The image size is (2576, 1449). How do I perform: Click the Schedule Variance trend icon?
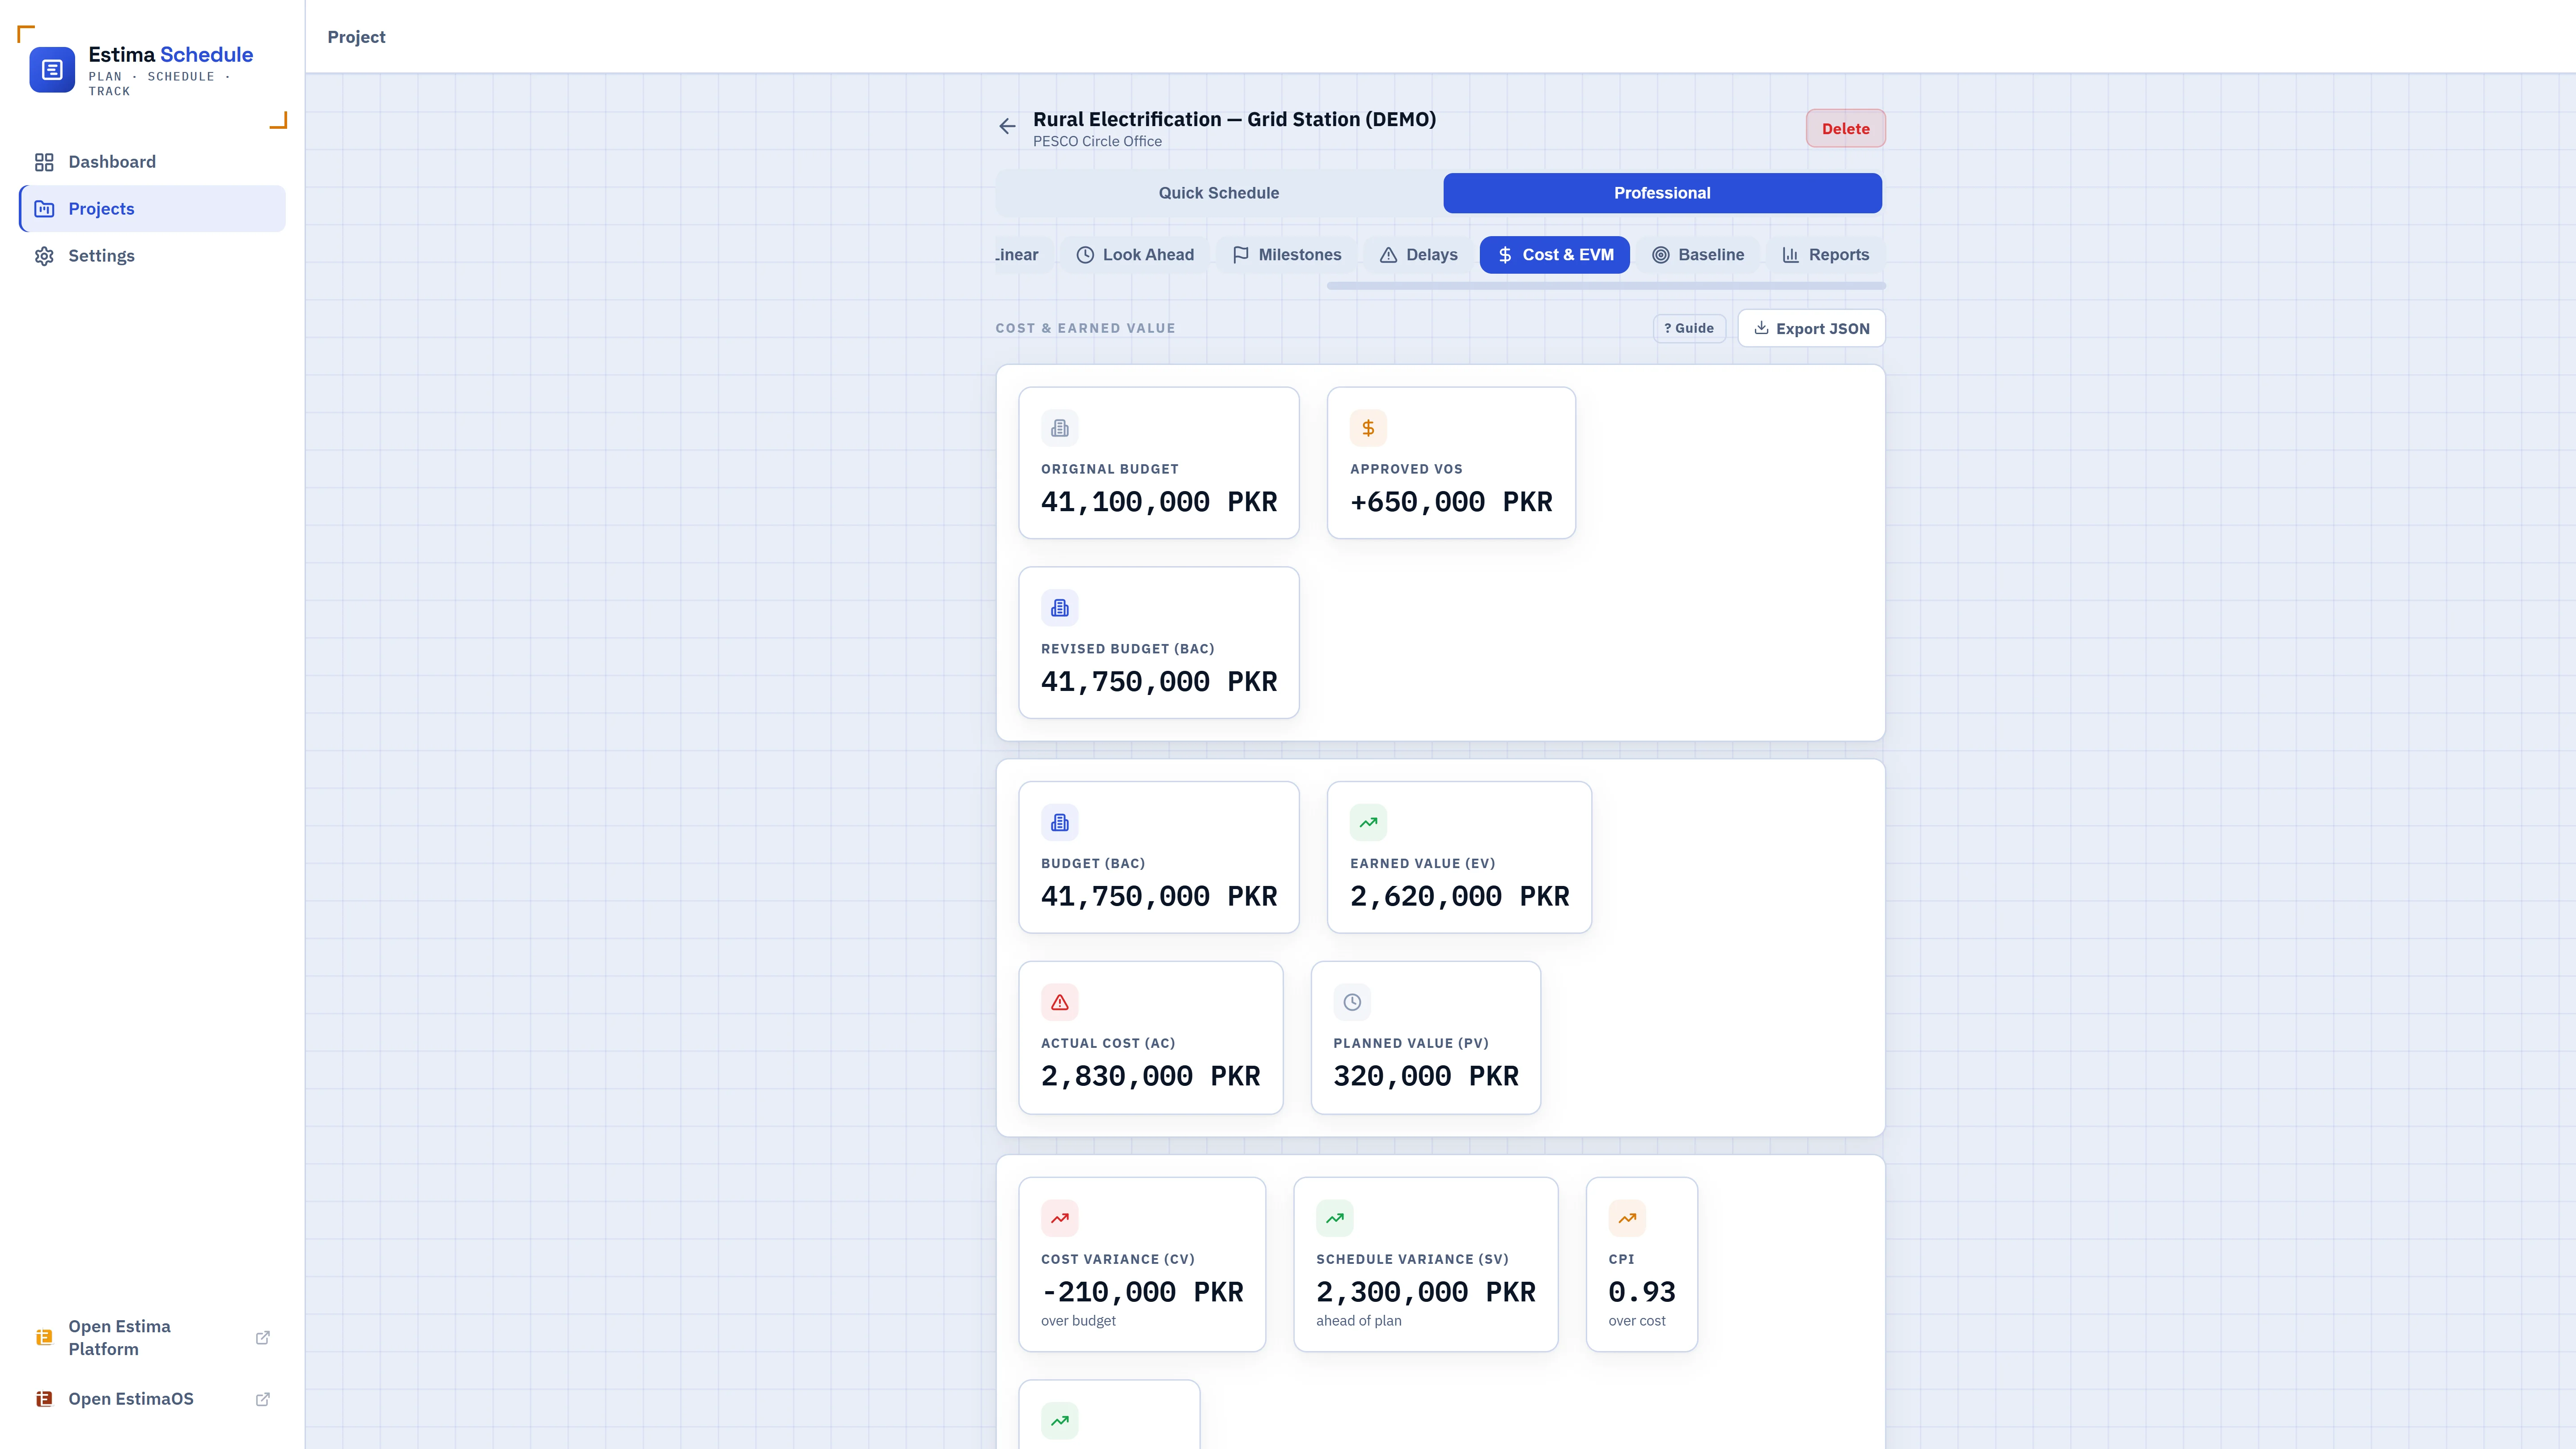1335,1218
